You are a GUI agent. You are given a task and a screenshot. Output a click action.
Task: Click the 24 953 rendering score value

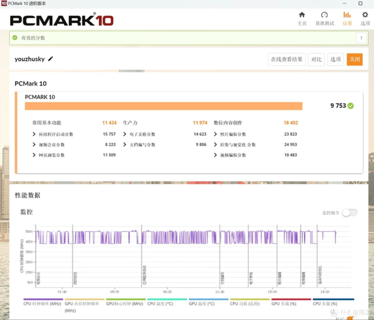291,144
